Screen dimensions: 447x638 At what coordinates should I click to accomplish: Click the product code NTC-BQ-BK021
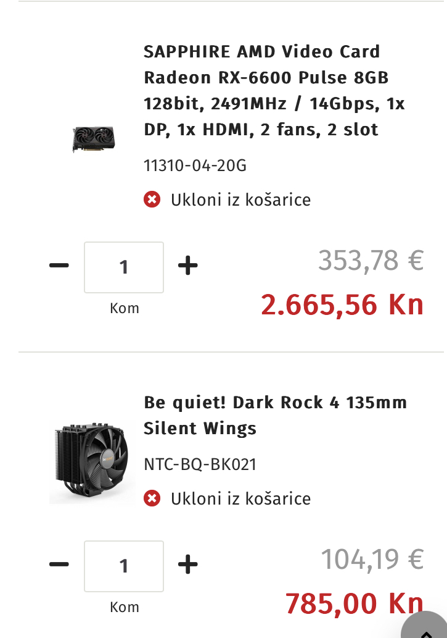(200, 464)
